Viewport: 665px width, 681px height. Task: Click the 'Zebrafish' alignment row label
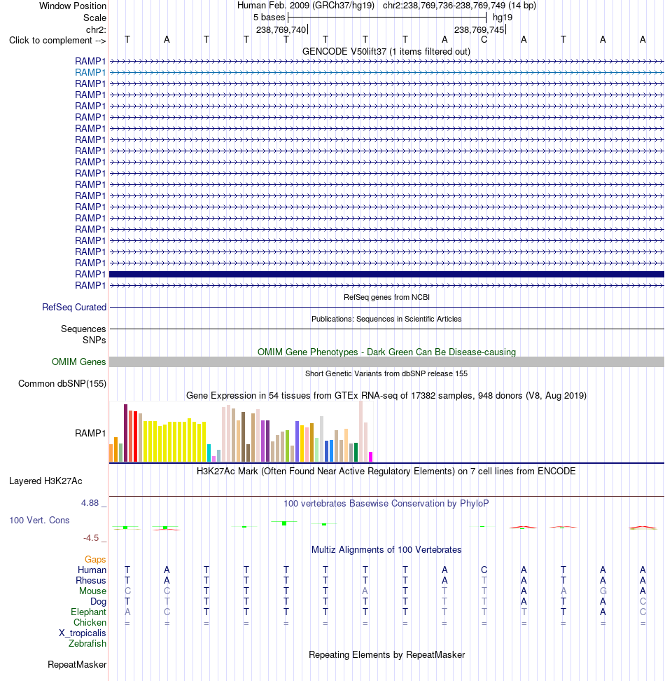[x=87, y=643]
